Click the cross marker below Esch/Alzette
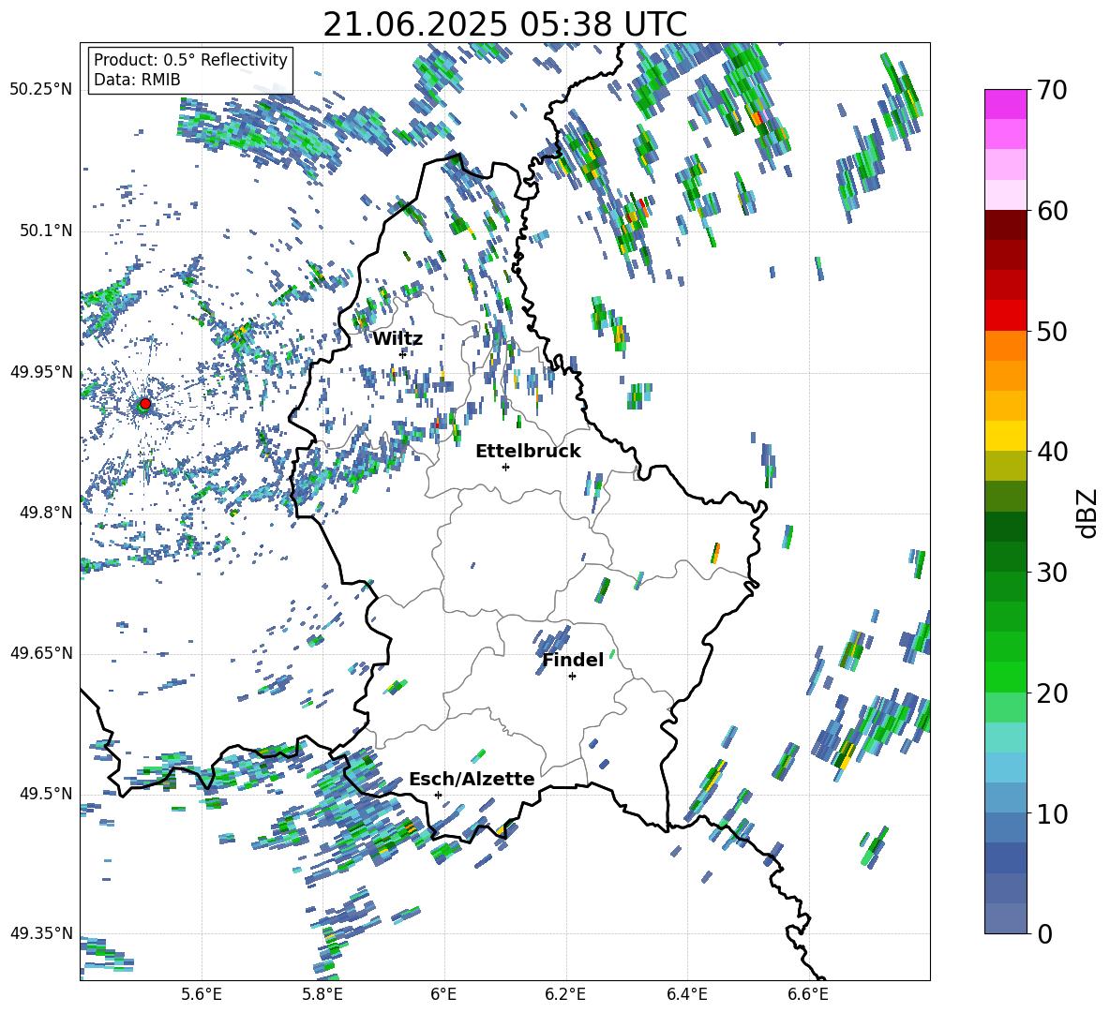This screenshot has width=1110, height=1013. coord(438,795)
